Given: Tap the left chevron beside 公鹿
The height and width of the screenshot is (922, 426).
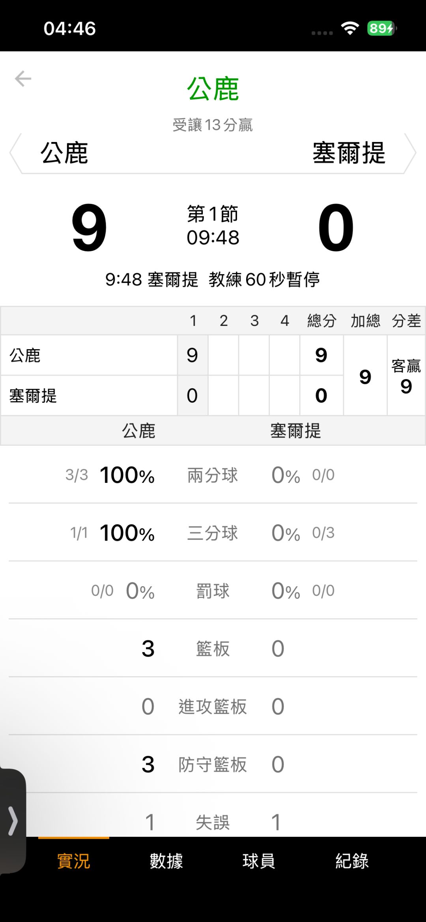Looking at the screenshot, I should point(15,153).
